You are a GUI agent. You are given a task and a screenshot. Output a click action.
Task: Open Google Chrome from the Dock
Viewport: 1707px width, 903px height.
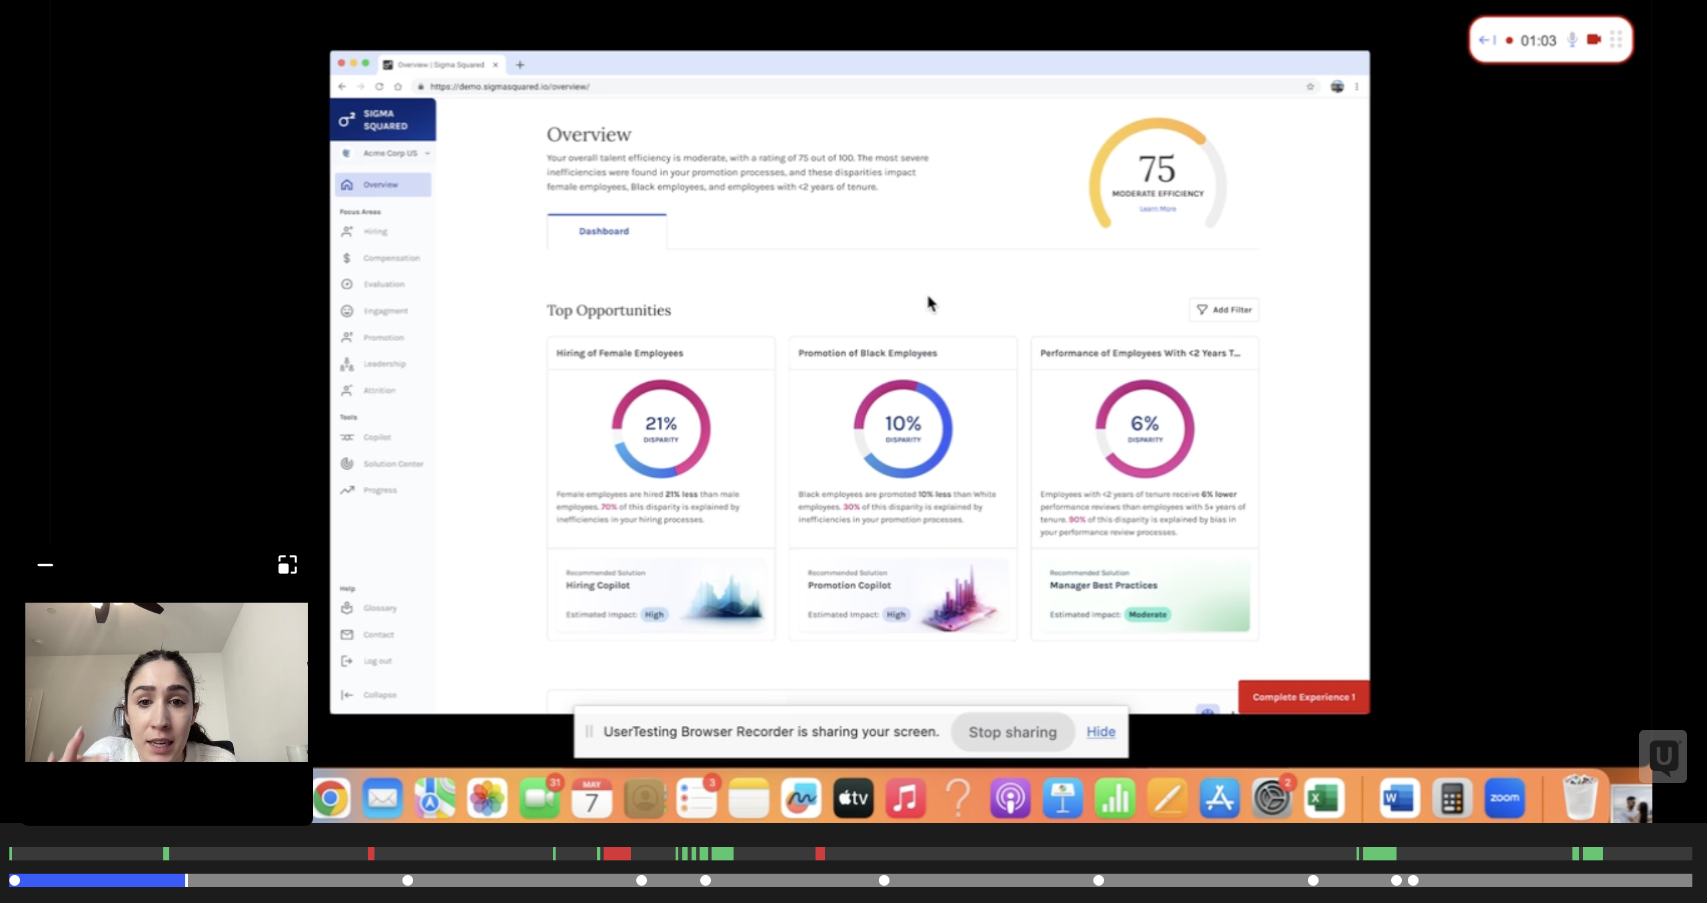point(331,798)
